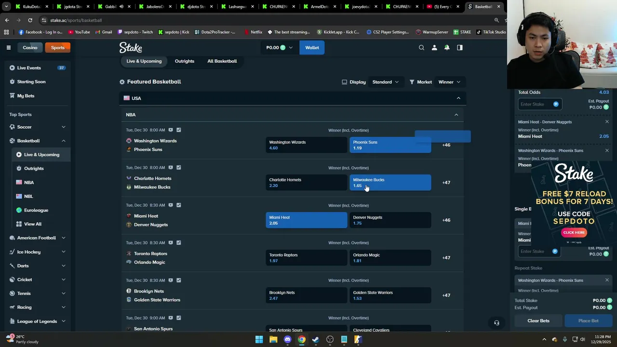617x347 pixels.
Task: Click the browser address bar
Action: [265, 20]
